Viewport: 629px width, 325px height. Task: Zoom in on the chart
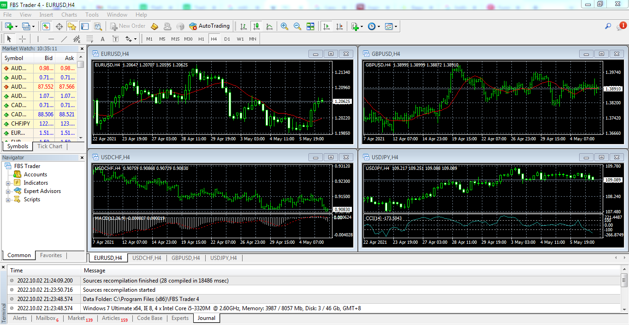coord(285,26)
